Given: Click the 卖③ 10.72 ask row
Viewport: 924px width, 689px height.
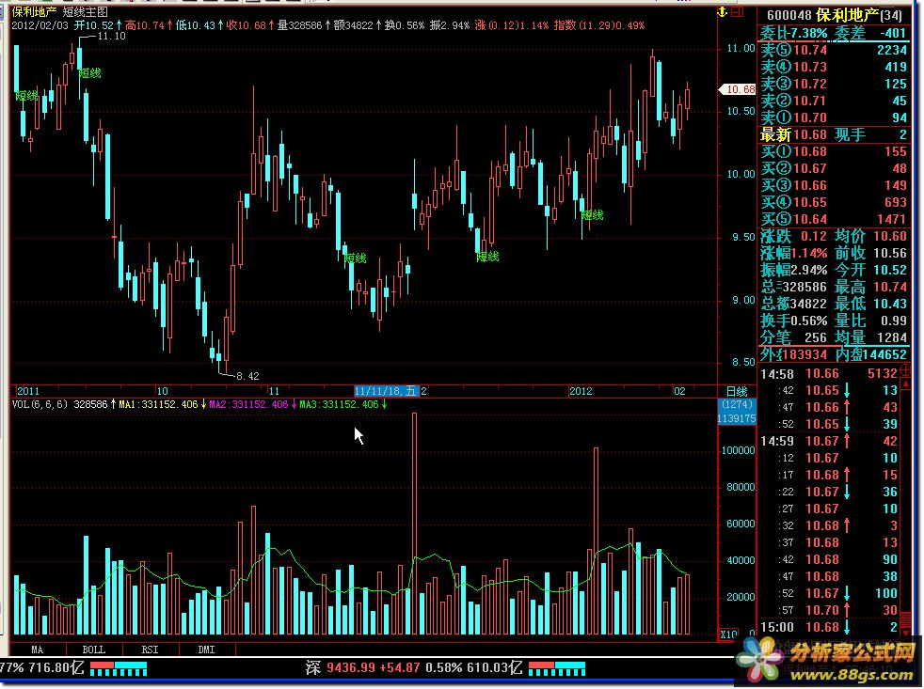Looking at the screenshot, I should tap(834, 85).
